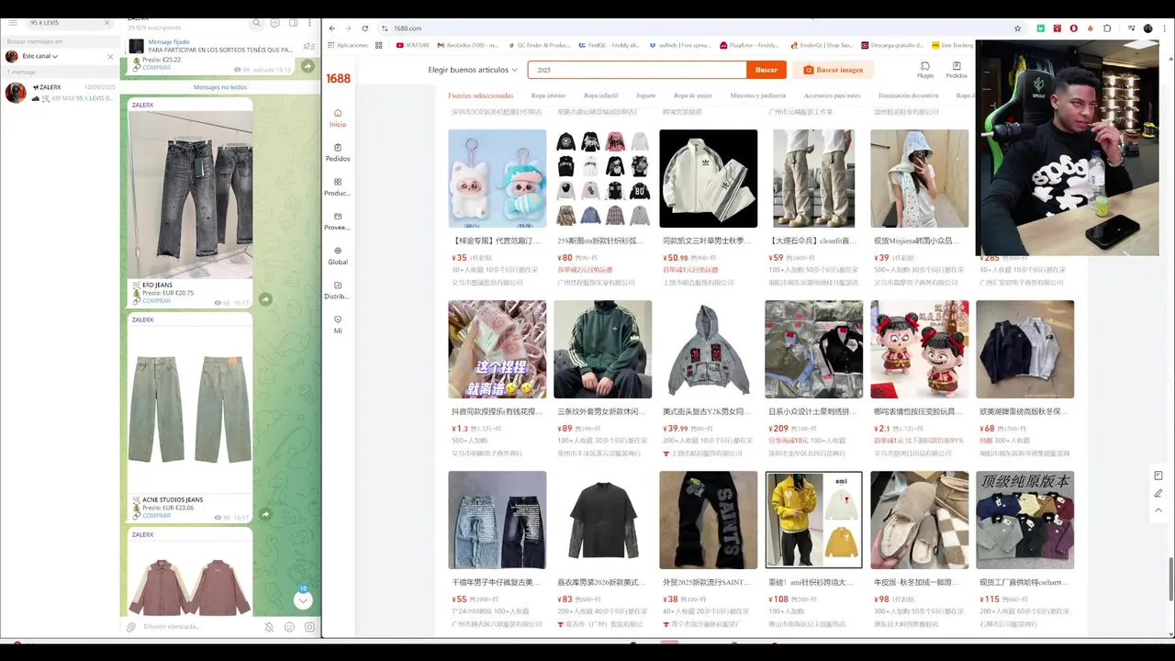The image size is (1175, 661).
Task: Open the channel discussion comments icon
Action: [x=275, y=22]
